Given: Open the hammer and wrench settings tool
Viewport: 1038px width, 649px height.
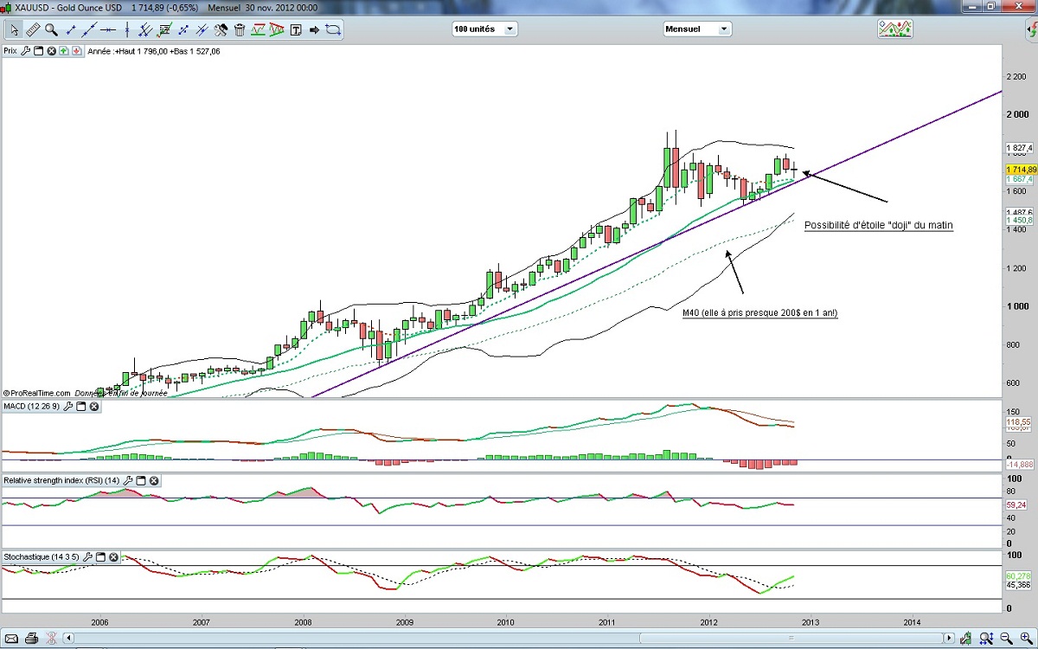Looking at the screenshot, I should pyautogui.click(x=221, y=29).
